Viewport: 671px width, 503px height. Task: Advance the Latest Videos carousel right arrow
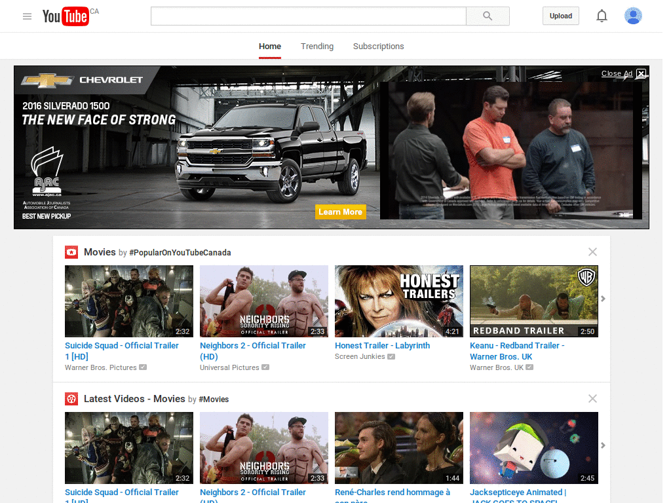pos(603,445)
